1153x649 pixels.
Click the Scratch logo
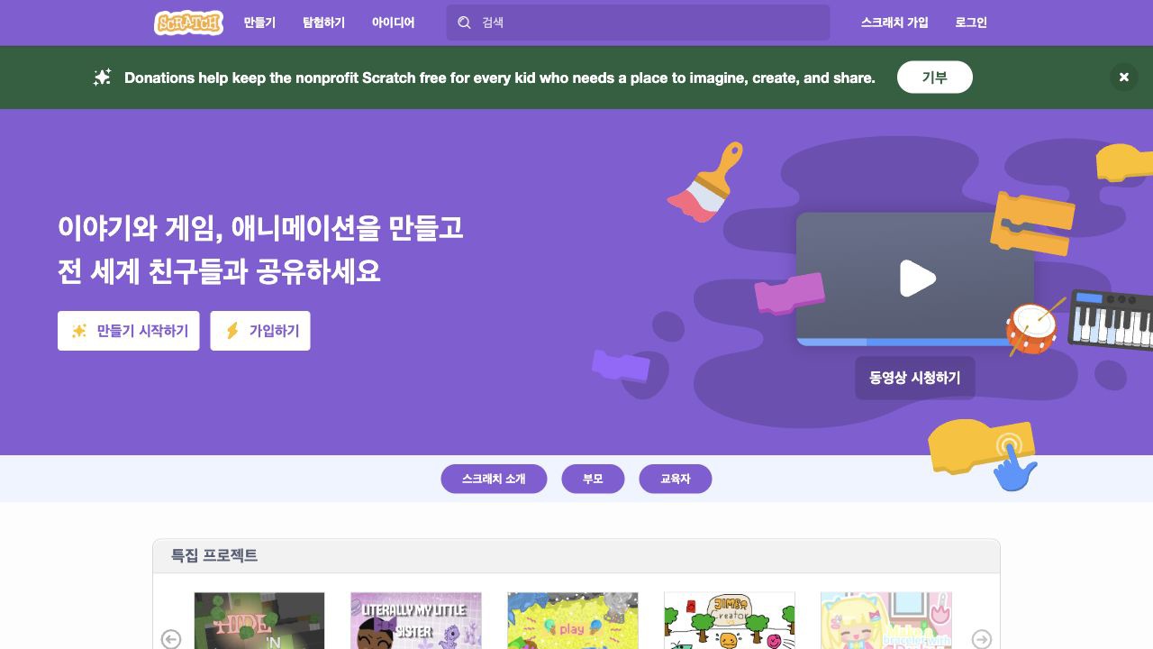188,23
